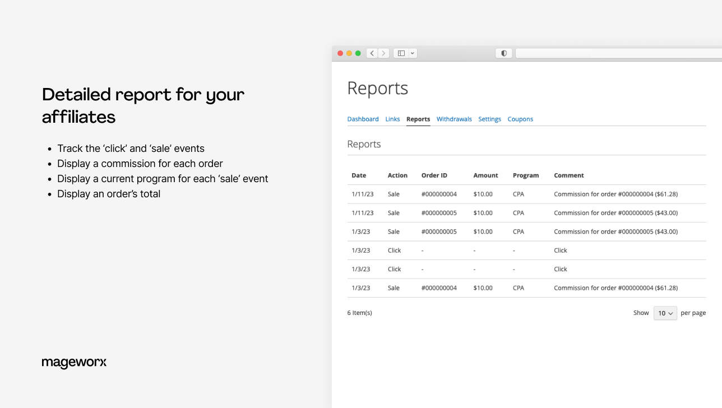
Task: Open the Settings tab link
Action: 489,119
